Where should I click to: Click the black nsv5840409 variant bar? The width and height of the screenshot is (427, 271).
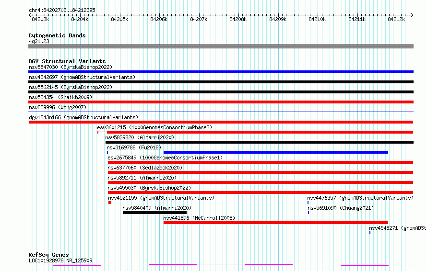(x=154, y=213)
